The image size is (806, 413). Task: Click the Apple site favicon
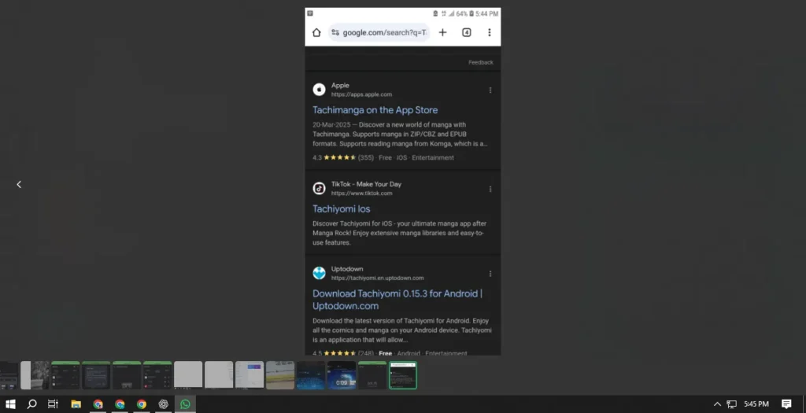pyautogui.click(x=319, y=90)
